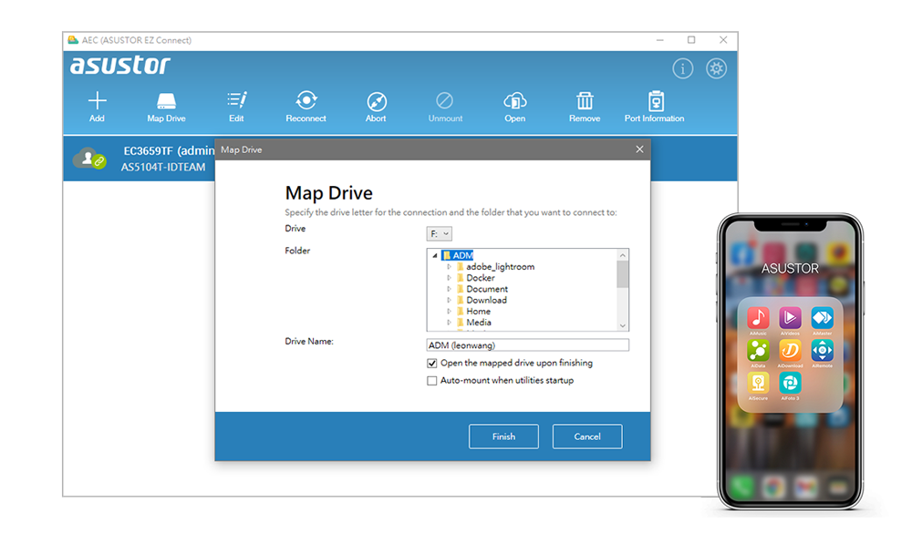Image resolution: width=912 pixels, height=534 pixels.
Task: Tap the AiMaster app icon on phone
Action: coord(822,318)
